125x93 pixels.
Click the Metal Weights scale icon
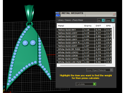[58, 14]
